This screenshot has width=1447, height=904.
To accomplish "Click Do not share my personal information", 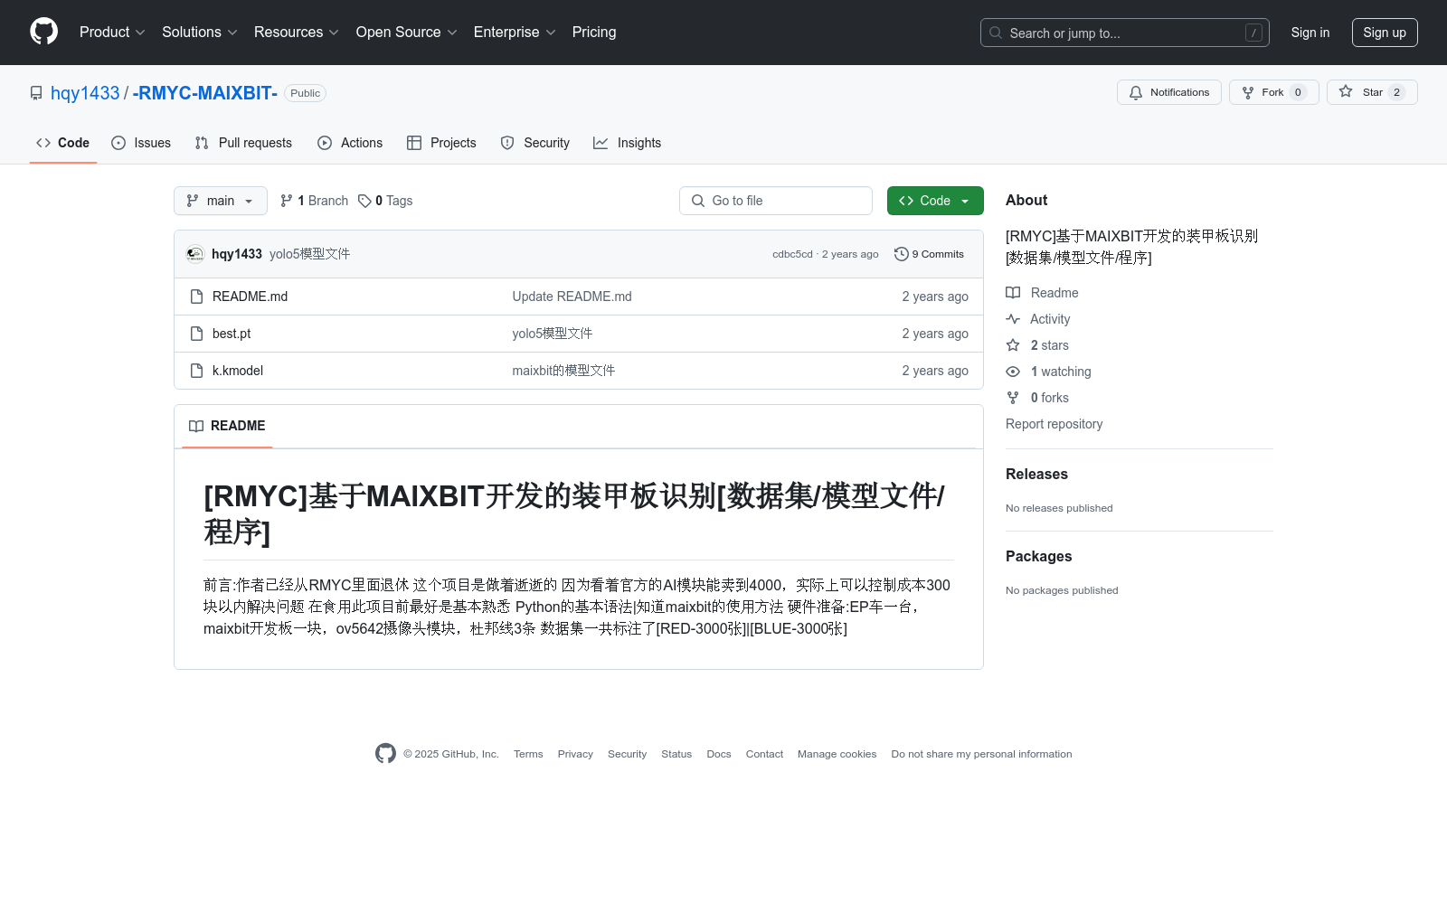I will pyautogui.click(x=981, y=754).
